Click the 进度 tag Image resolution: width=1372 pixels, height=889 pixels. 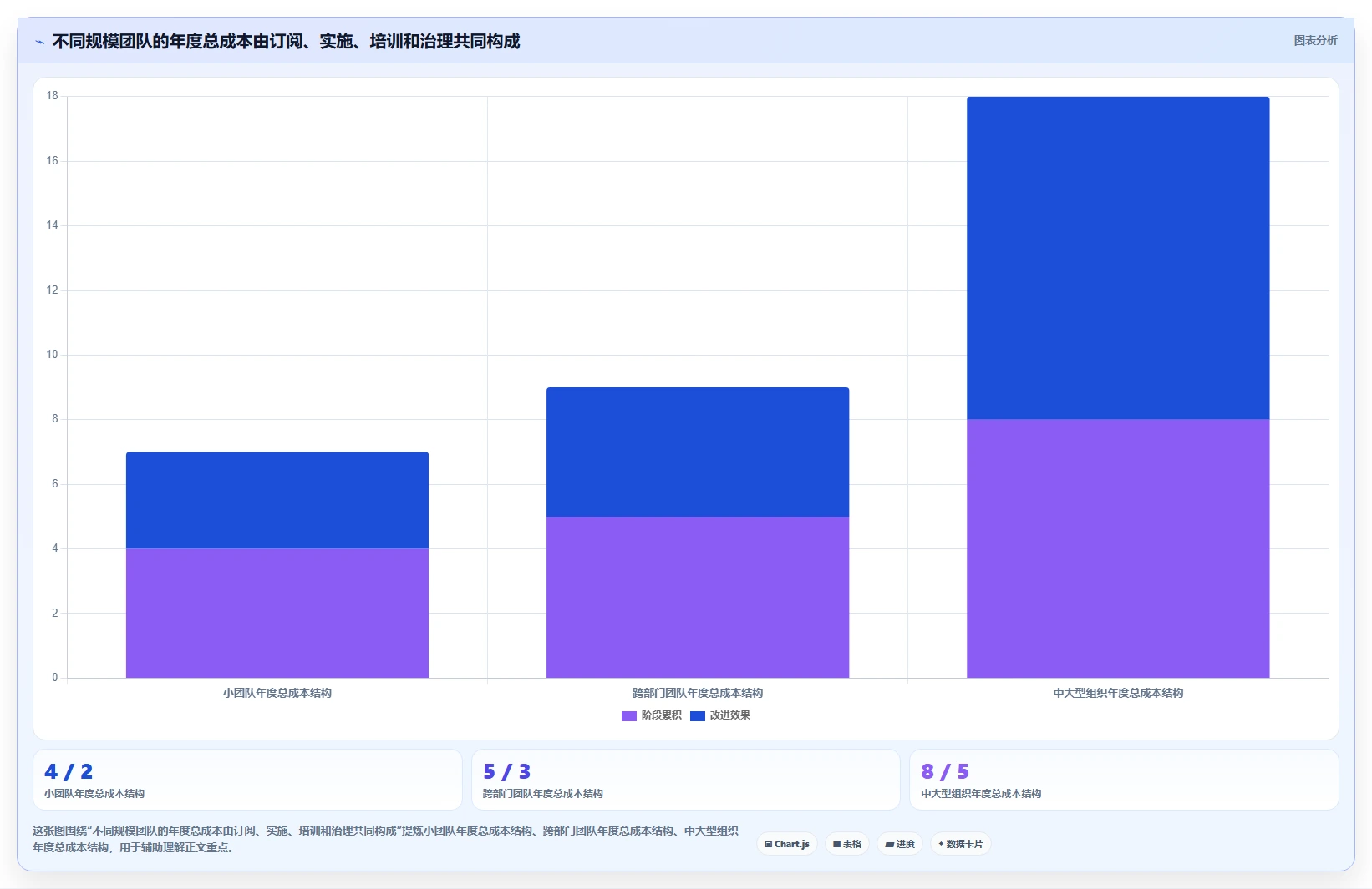[x=900, y=844]
